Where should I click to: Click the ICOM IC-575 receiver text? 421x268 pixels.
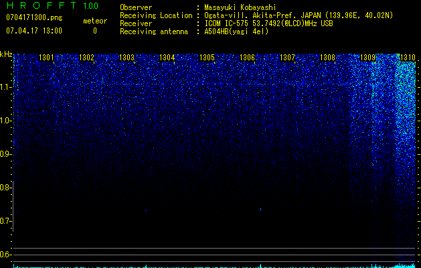(268, 23)
